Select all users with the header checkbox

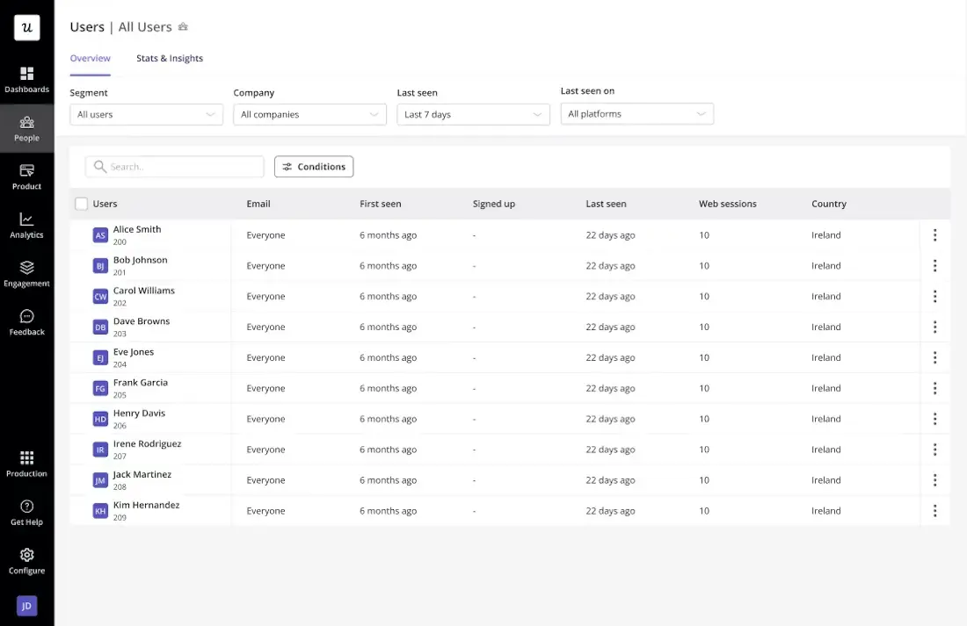(x=81, y=203)
